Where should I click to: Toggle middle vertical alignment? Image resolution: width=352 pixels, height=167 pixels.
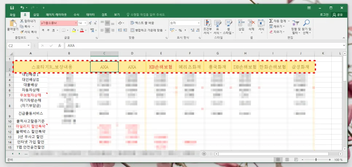[x=107, y=23]
